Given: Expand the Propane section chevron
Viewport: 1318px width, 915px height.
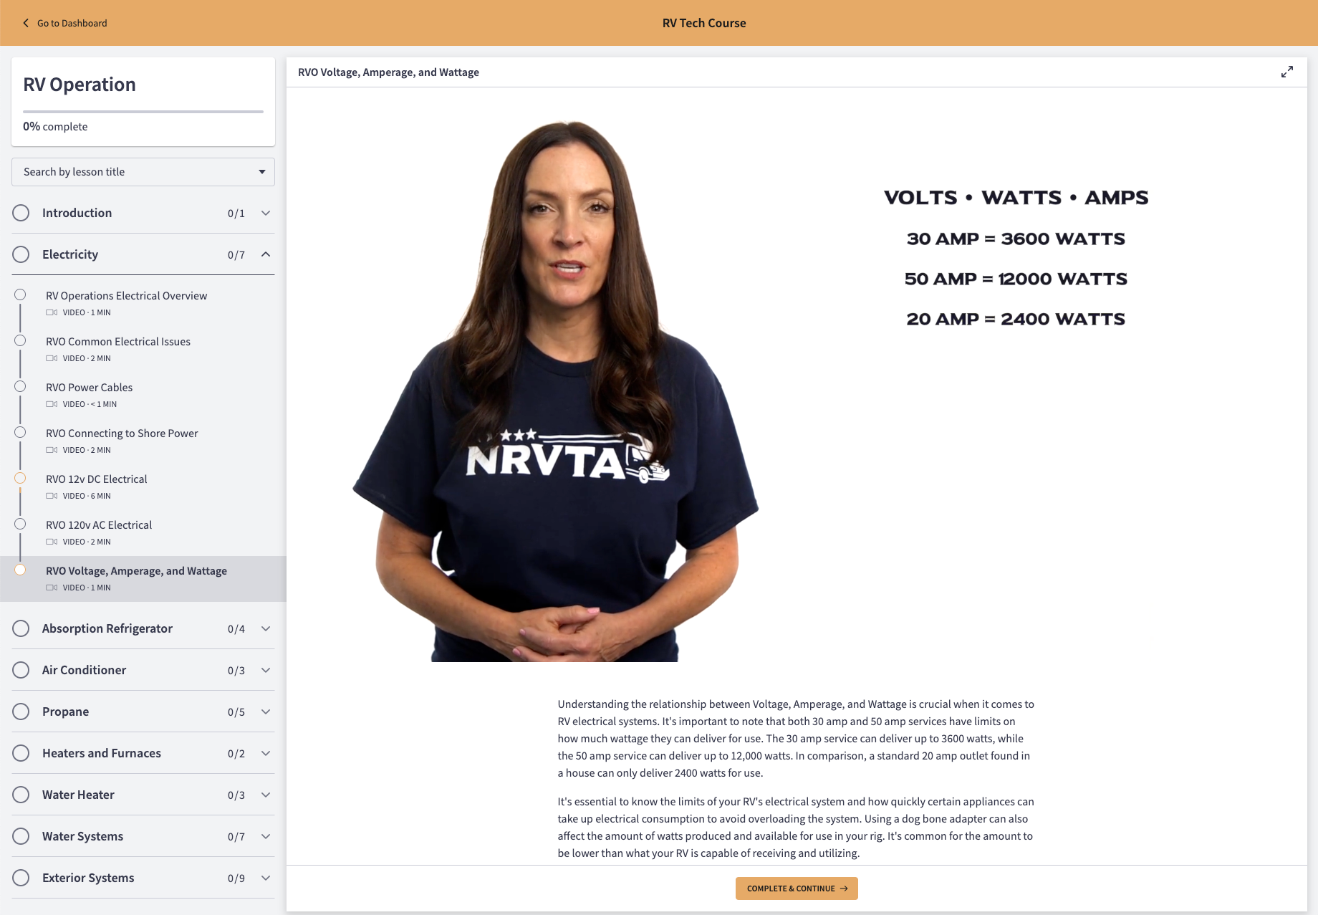Looking at the screenshot, I should point(266,712).
